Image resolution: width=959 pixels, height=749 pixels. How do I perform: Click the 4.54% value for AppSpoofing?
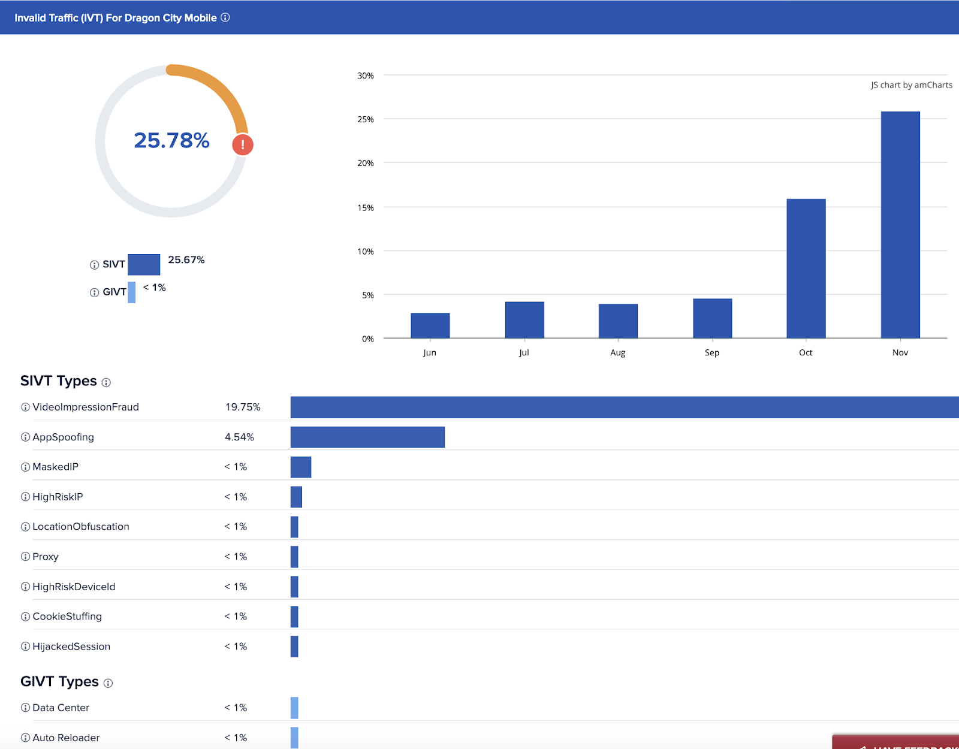click(240, 437)
